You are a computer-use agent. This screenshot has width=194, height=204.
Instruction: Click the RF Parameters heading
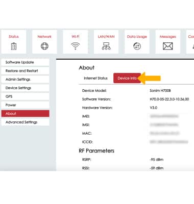96,151
